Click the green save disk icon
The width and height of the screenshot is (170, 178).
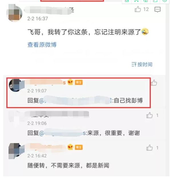point(146,1)
